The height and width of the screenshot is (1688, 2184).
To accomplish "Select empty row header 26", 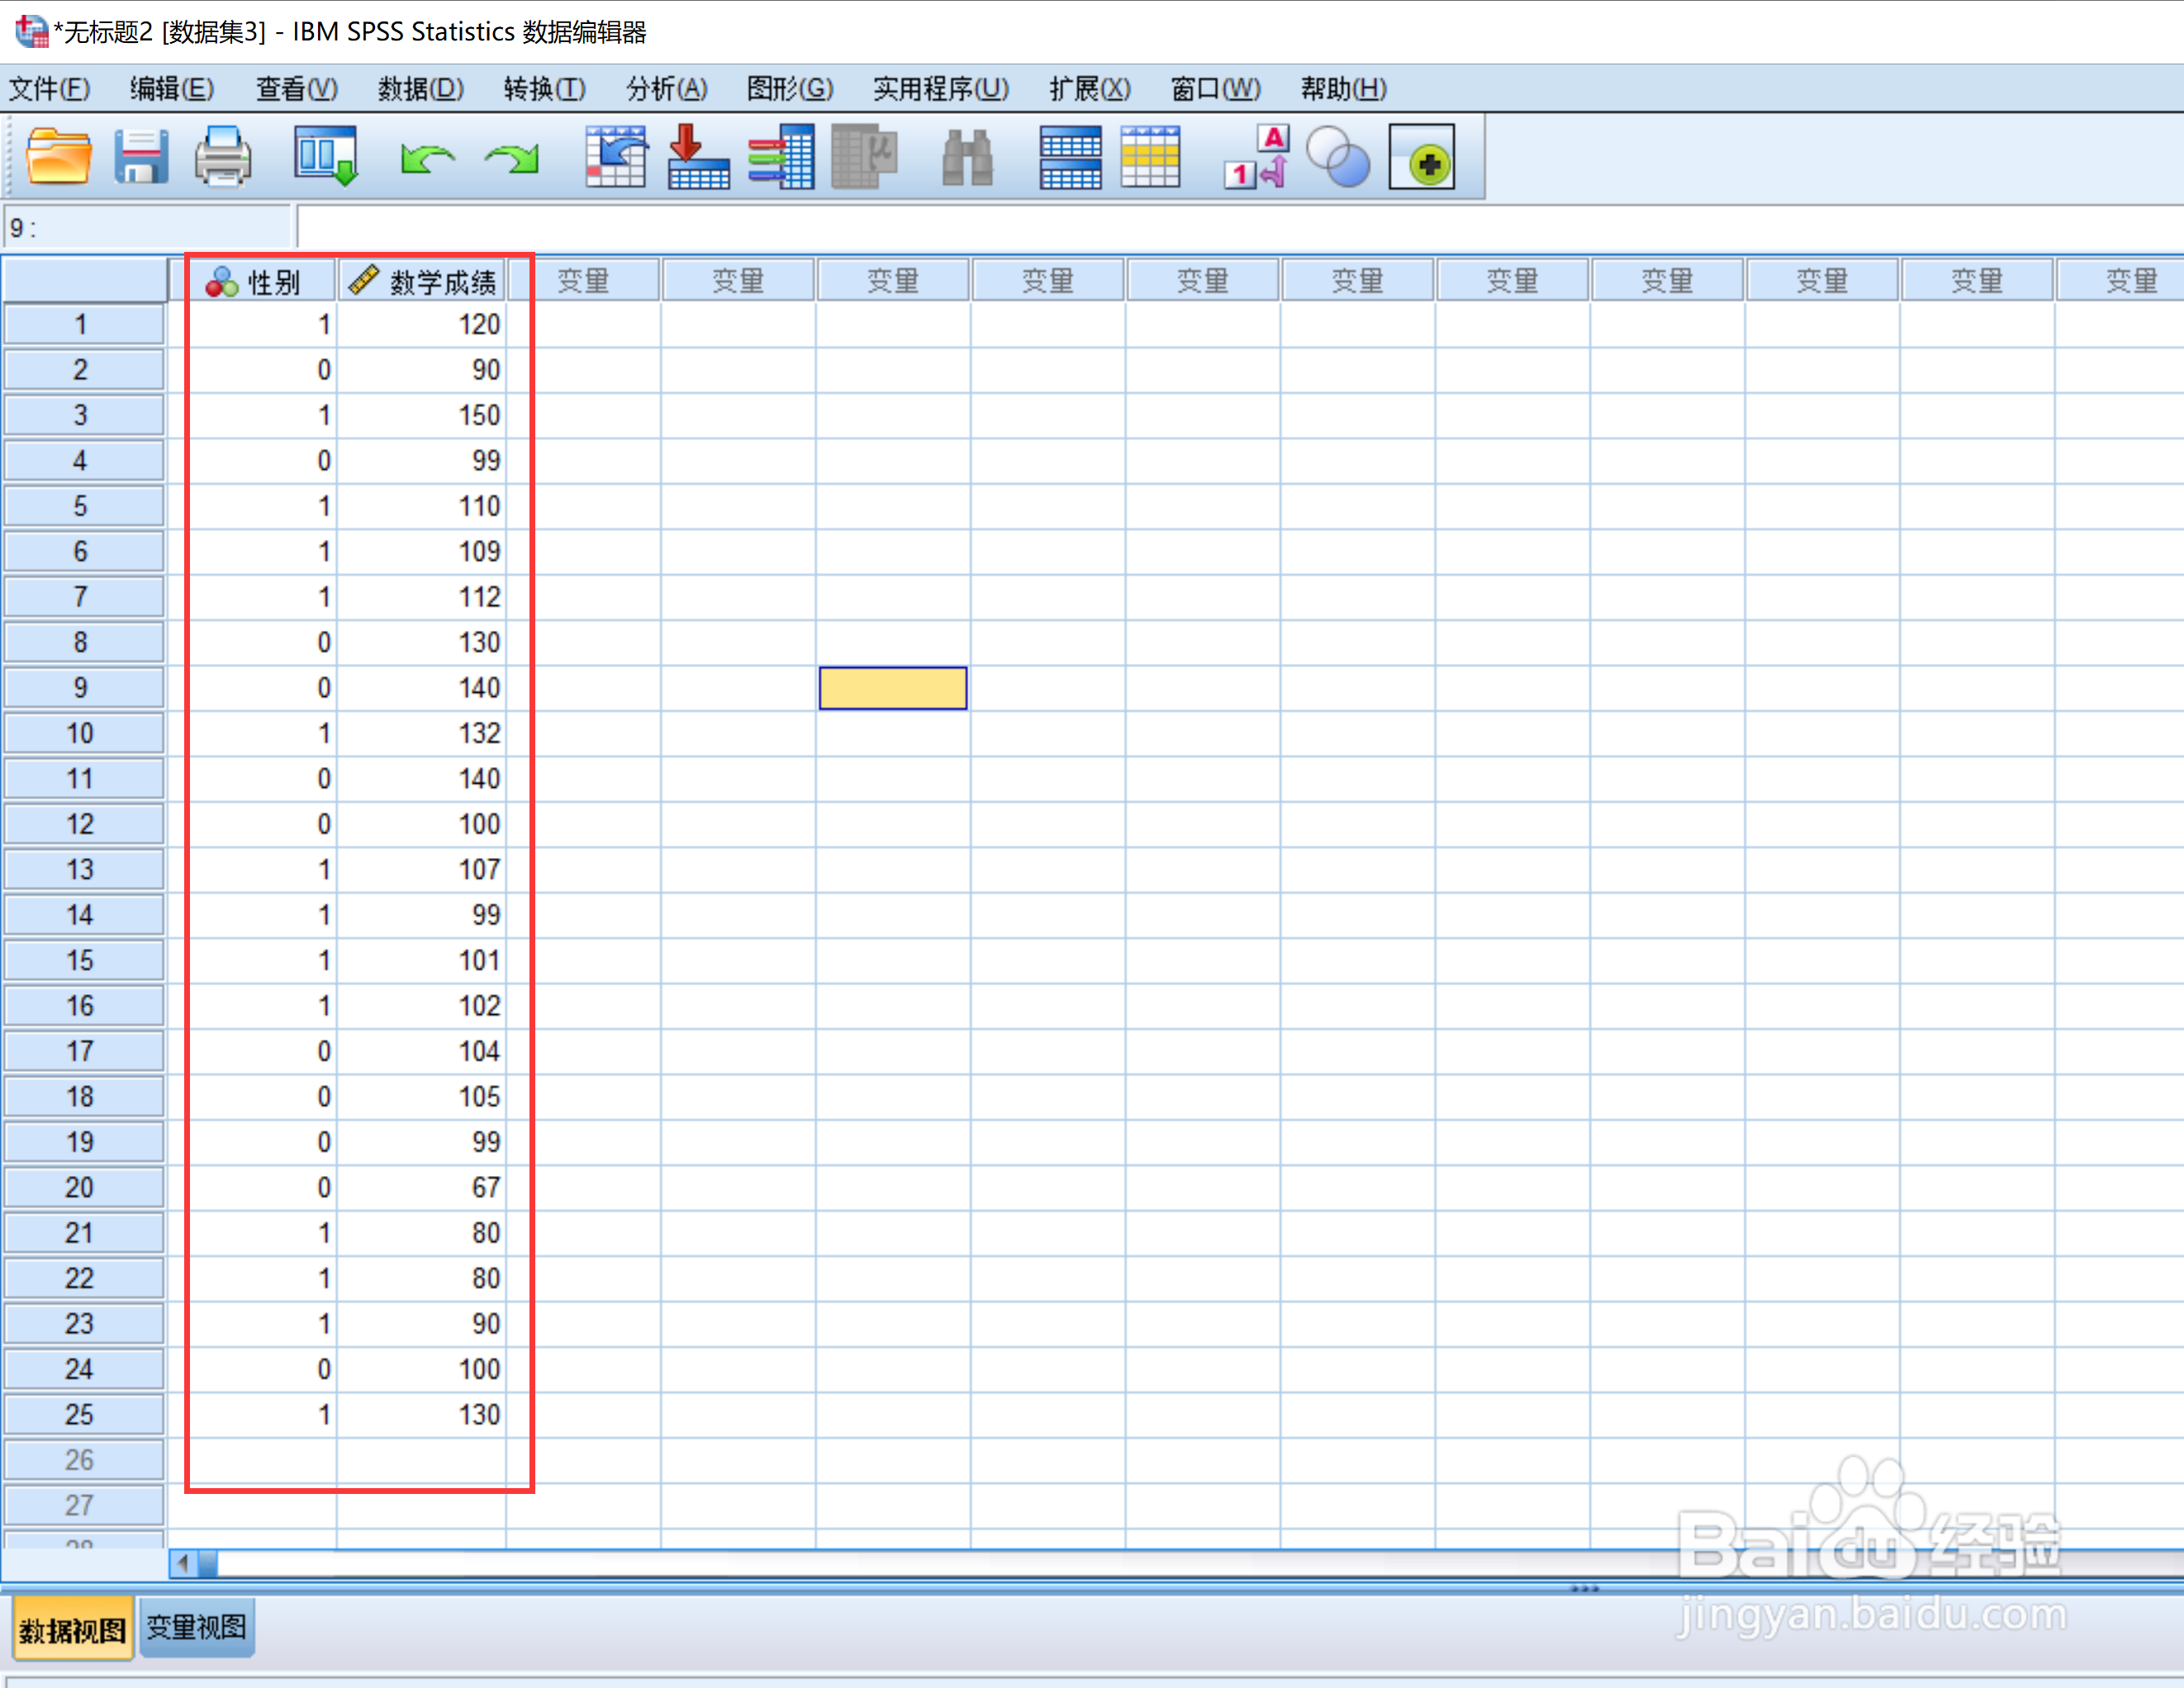I will pos(83,1460).
